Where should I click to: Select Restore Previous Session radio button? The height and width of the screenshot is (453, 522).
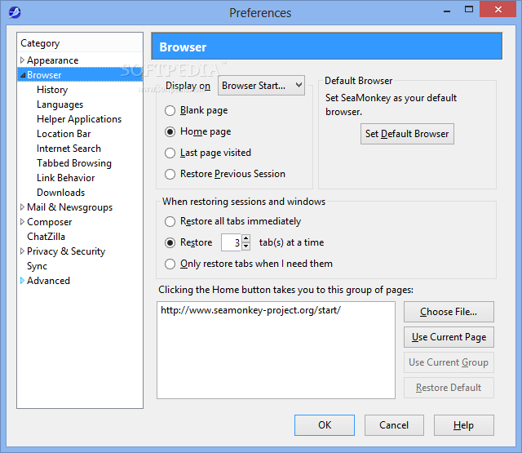click(x=170, y=174)
